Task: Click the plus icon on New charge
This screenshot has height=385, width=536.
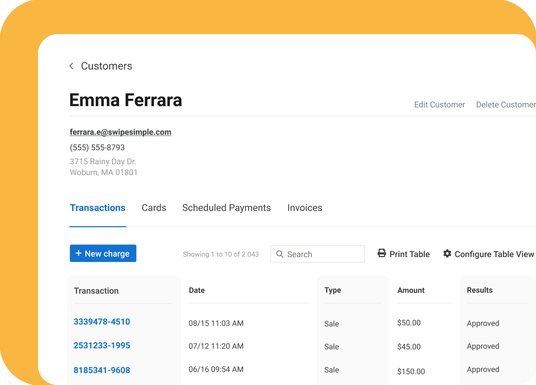Action: tap(78, 253)
